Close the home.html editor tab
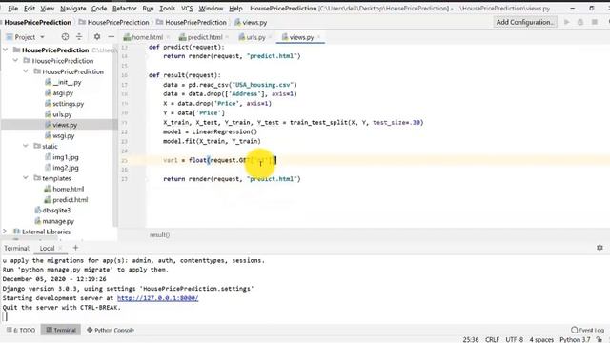Image resolution: width=610 pixels, height=343 pixels. (x=168, y=37)
